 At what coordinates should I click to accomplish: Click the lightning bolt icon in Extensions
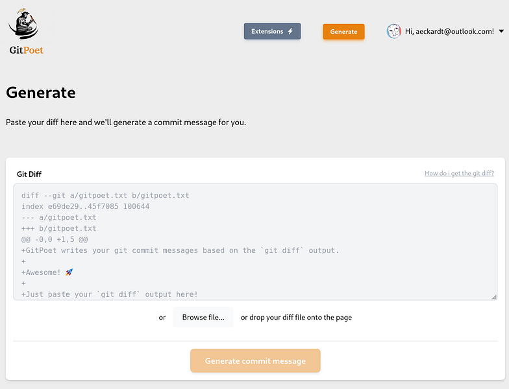pos(290,31)
